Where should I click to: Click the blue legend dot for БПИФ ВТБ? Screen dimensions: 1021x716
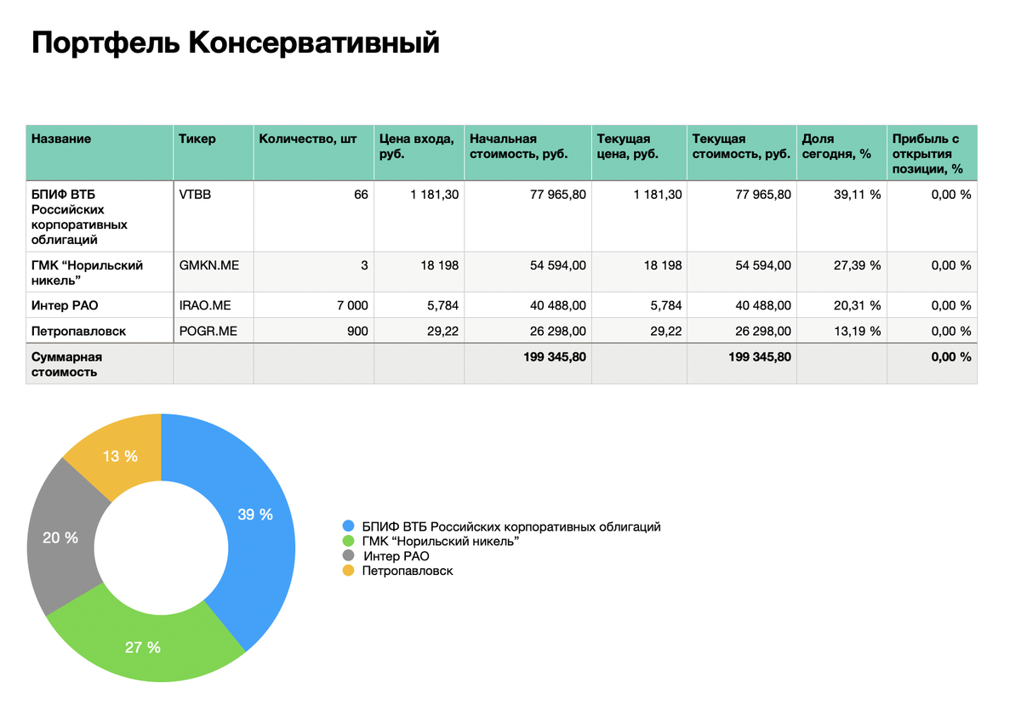(x=347, y=527)
